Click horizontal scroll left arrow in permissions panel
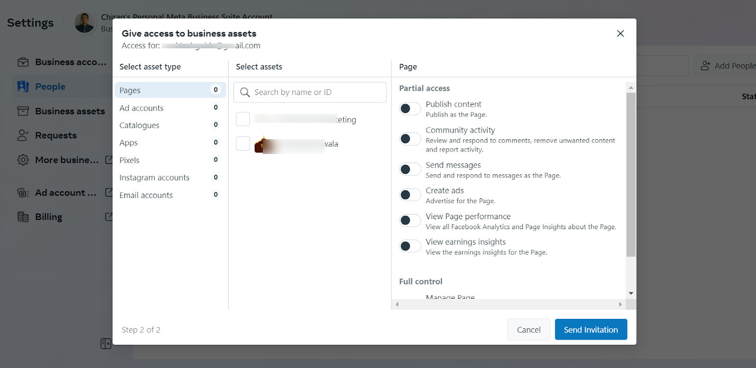This screenshot has width=756, height=368. (x=397, y=304)
